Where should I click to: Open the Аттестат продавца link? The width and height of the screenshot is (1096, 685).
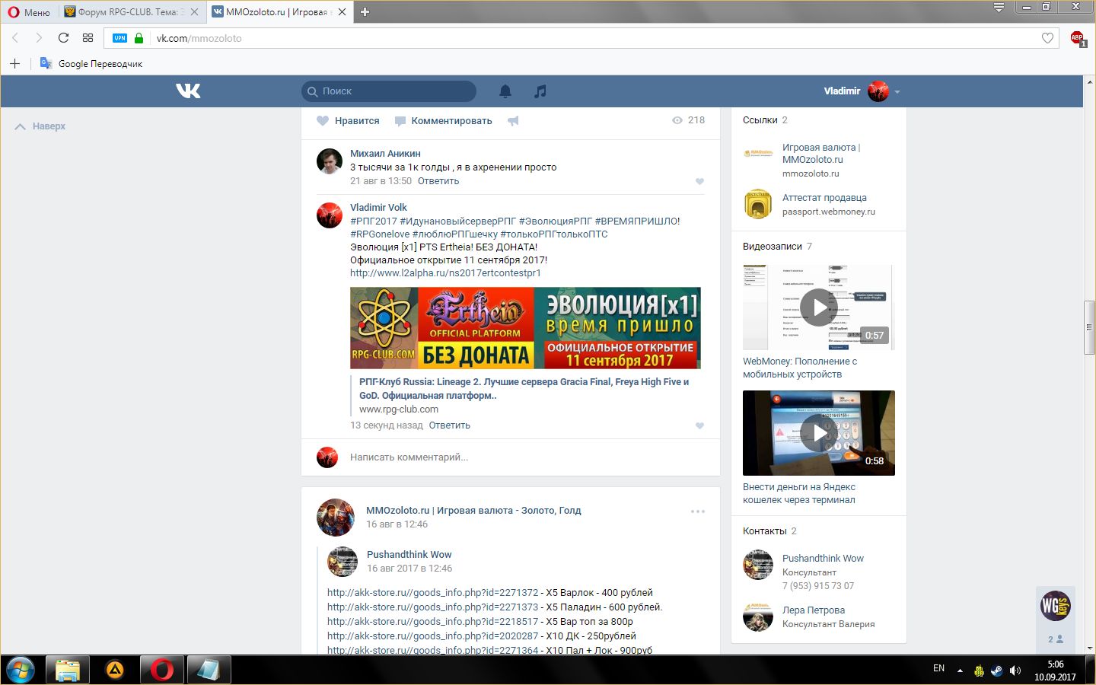824,198
